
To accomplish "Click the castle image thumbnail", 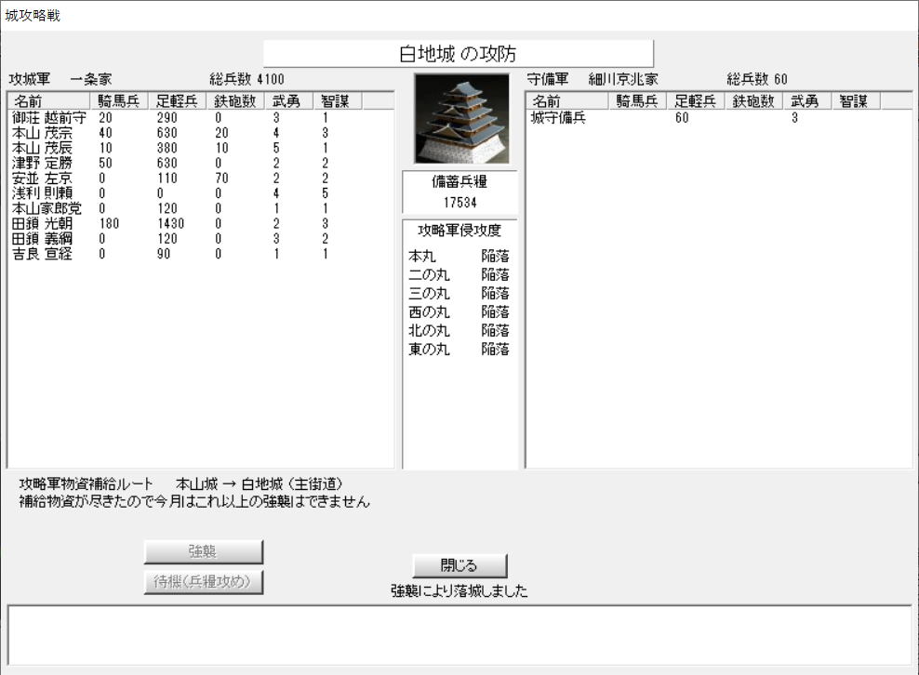I will point(461,118).
